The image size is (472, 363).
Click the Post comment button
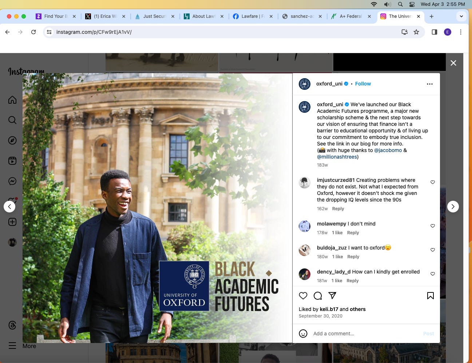[428, 334]
